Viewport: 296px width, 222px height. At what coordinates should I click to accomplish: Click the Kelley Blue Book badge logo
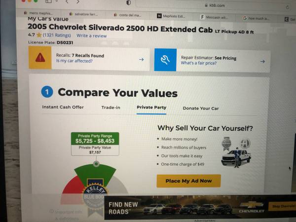(95, 193)
